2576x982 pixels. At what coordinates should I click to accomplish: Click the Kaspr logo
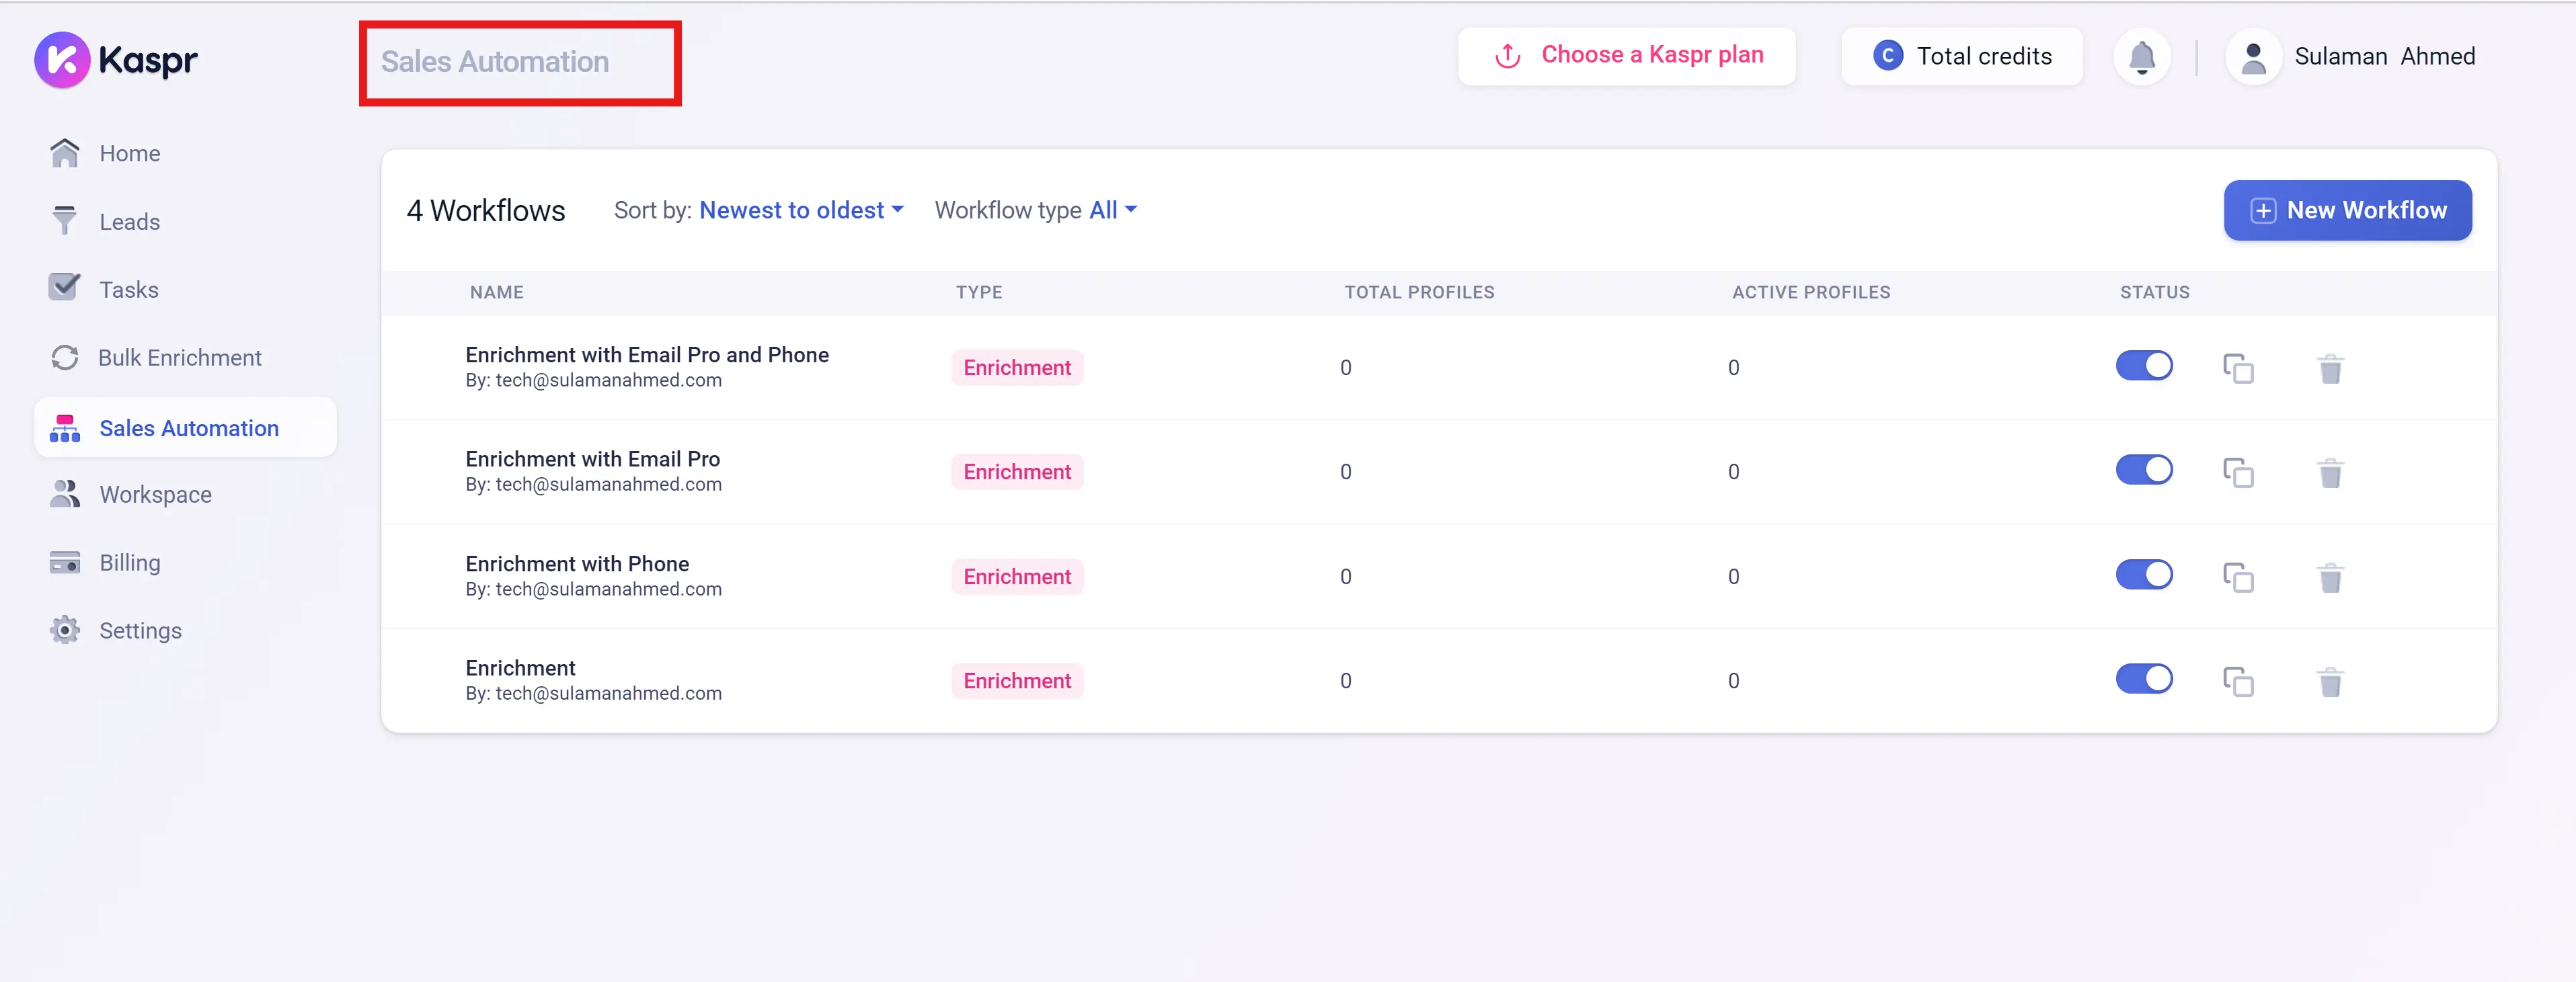point(116,60)
